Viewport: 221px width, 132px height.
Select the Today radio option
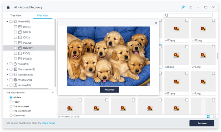click(11, 102)
